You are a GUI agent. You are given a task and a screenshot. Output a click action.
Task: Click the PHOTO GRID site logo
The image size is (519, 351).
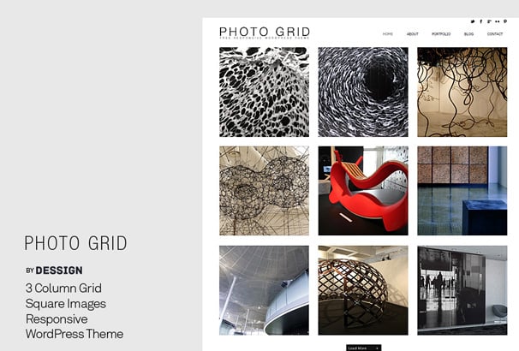tap(265, 33)
